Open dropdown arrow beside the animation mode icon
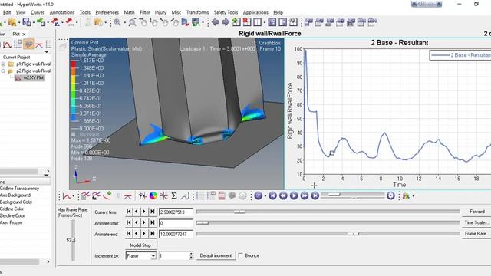 pos(265,196)
